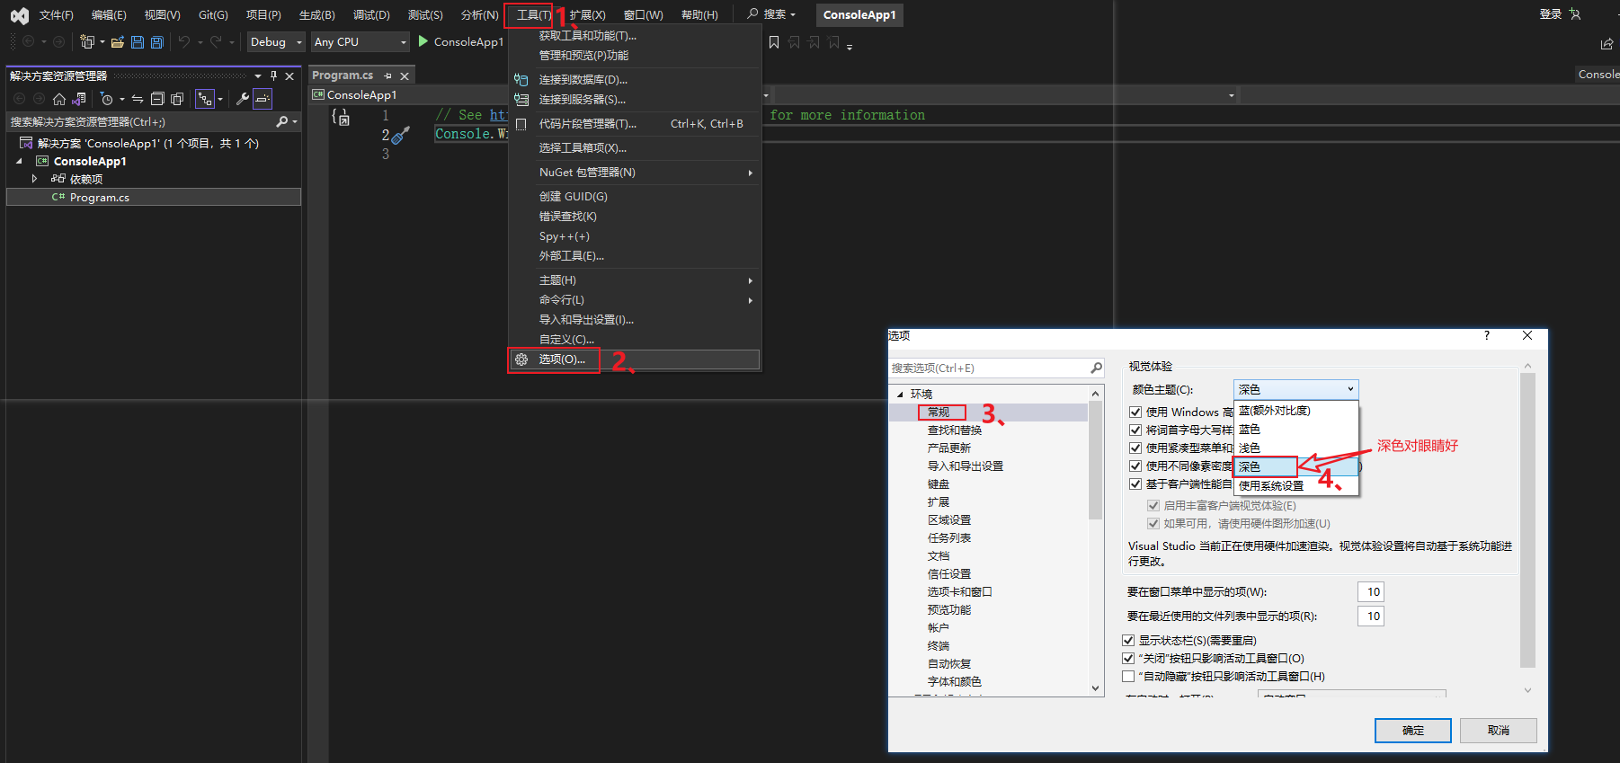Screen dimensions: 1620x763
Task: Click the Undo arrow icon
Action: (x=184, y=41)
